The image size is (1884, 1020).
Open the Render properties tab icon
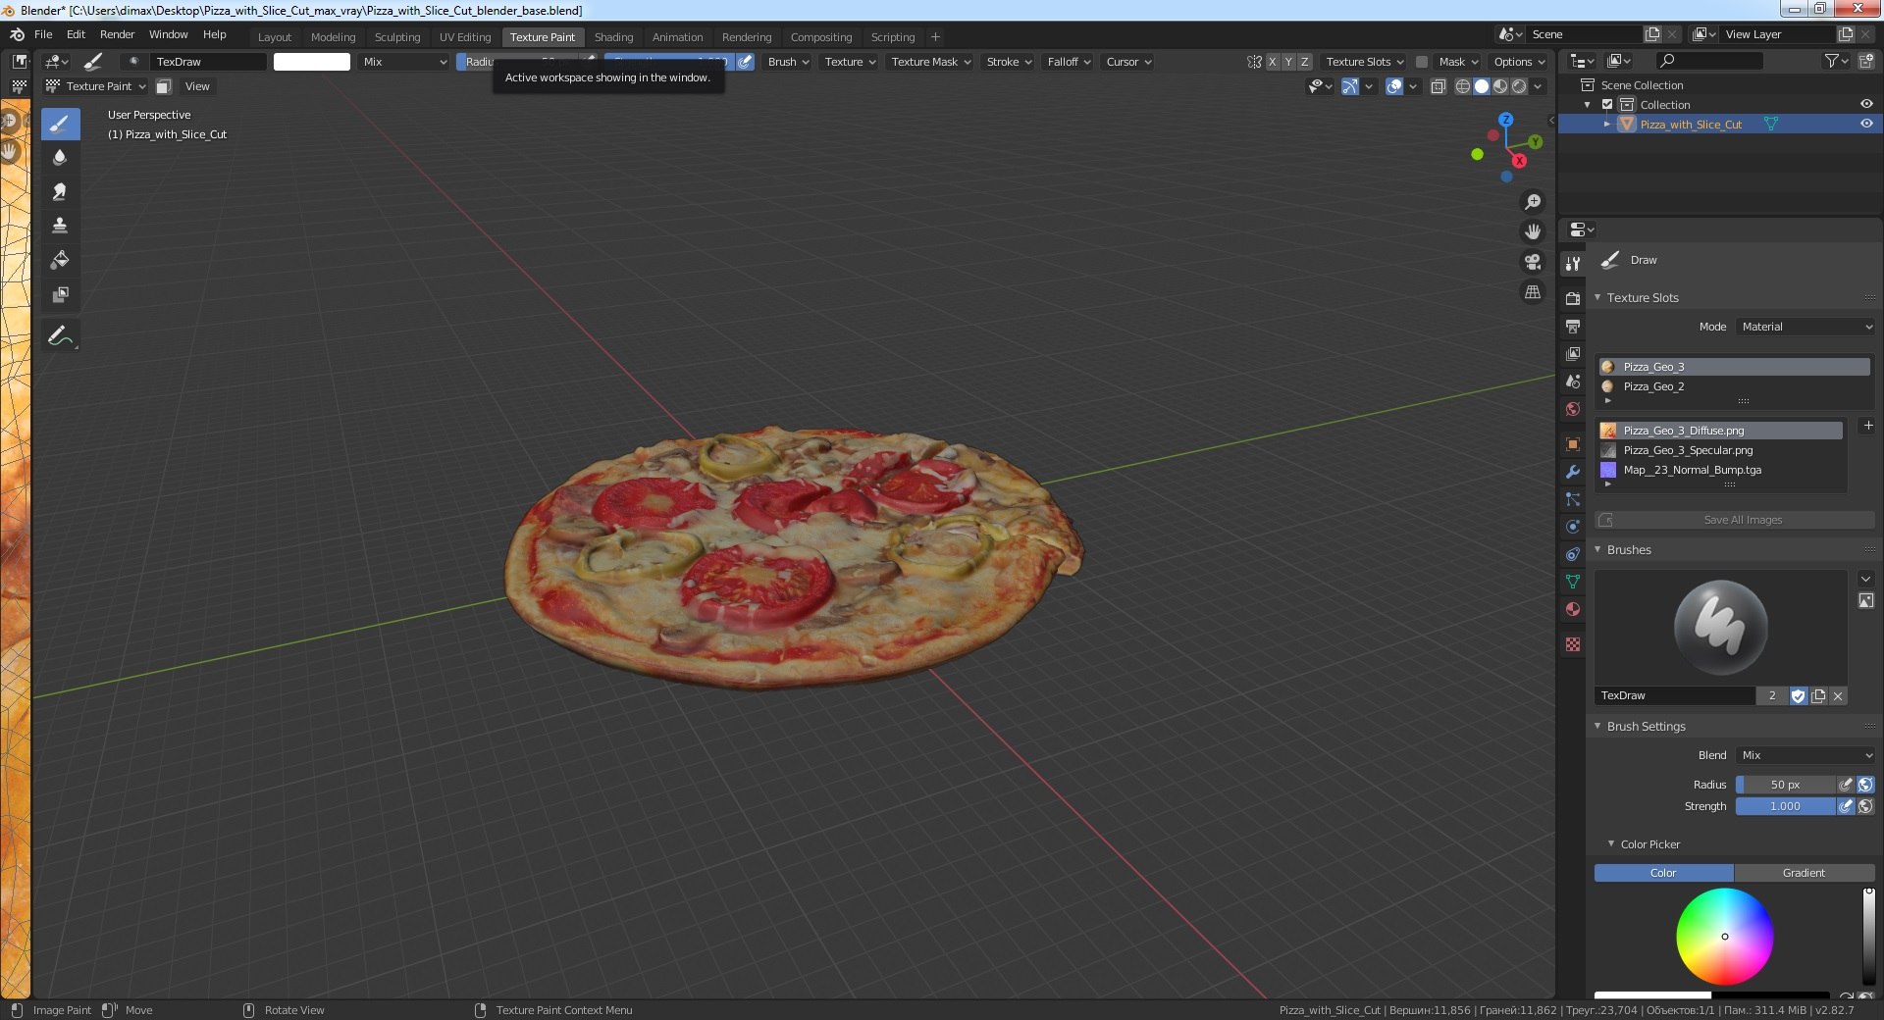[1573, 298]
